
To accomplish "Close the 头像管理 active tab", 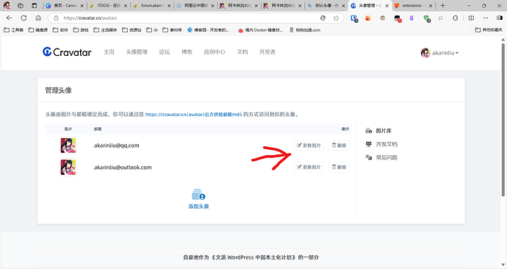I will pos(386,5).
